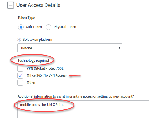The width and height of the screenshot is (149, 122).
Task: Click the mandatory asterisk beside Soft token platform
Action: 19,40
